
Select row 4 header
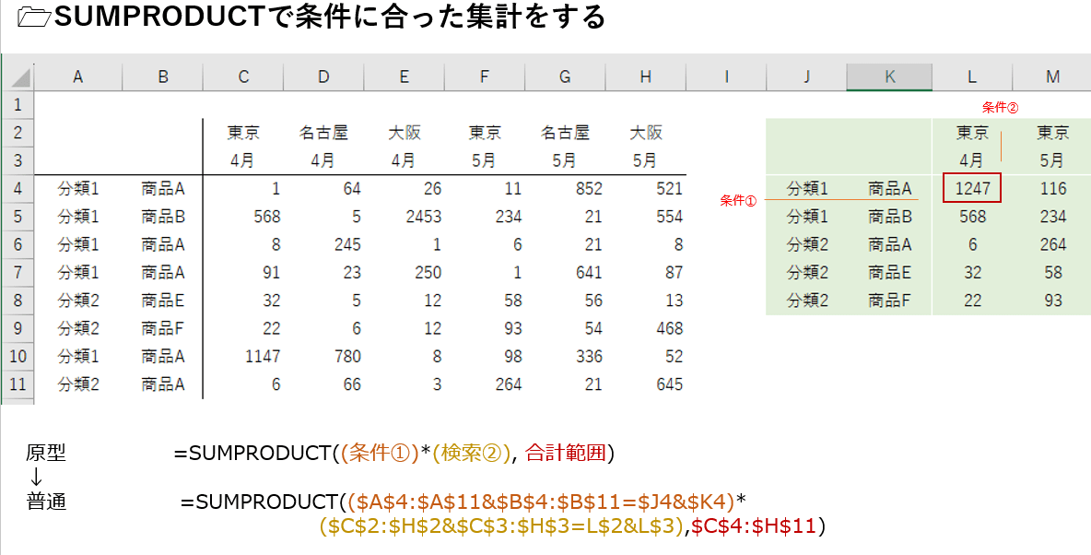[18, 189]
